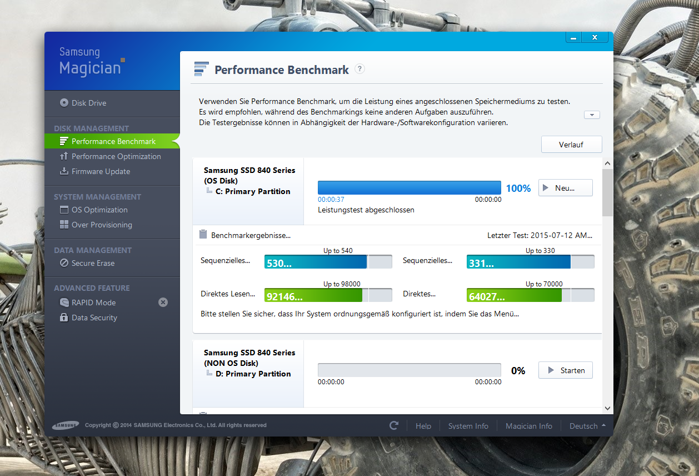The height and width of the screenshot is (476, 699).
Task: Minimize the Magician window
Action: click(x=574, y=37)
